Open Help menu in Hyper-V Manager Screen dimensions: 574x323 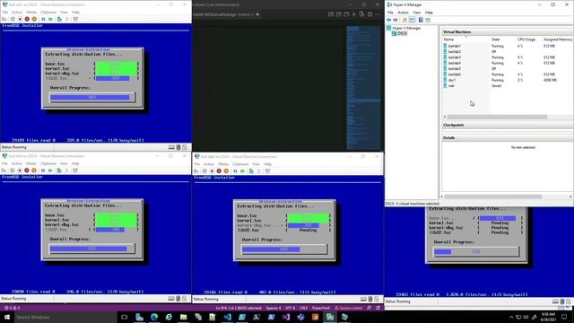point(429,13)
